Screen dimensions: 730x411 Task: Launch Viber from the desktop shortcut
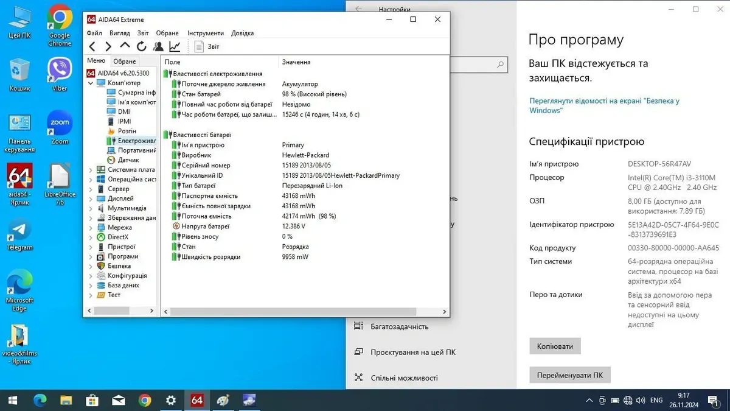pyautogui.click(x=60, y=74)
